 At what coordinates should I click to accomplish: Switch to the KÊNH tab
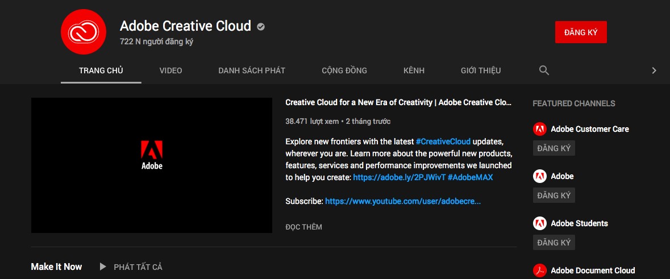414,70
